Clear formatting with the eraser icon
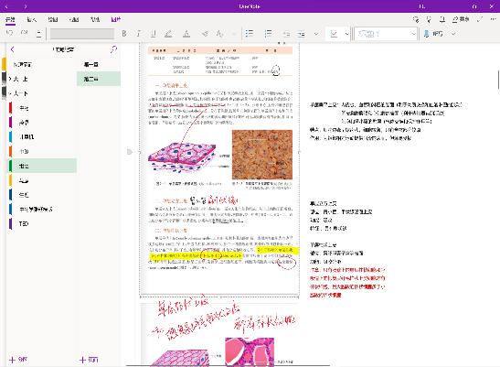 point(205,34)
